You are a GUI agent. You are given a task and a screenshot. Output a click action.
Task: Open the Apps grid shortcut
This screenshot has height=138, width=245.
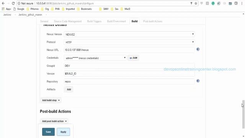pyautogui.click(x=7, y=9)
